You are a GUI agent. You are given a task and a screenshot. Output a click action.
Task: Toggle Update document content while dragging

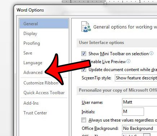point(84,70)
